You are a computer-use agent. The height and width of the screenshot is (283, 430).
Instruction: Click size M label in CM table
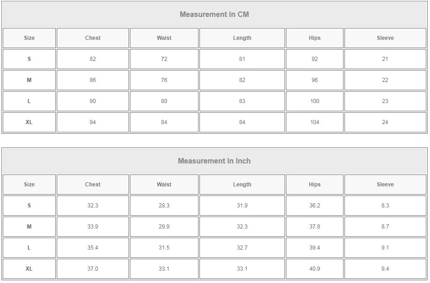tap(29, 80)
